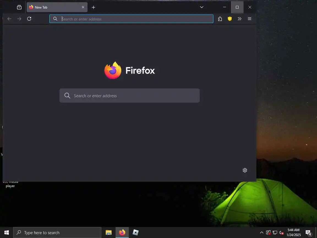The height and width of the screenshot is (238, 317).
Task: Open the Extensions puzzle icon
Action: pyautogui.click(x=220, y=19)
